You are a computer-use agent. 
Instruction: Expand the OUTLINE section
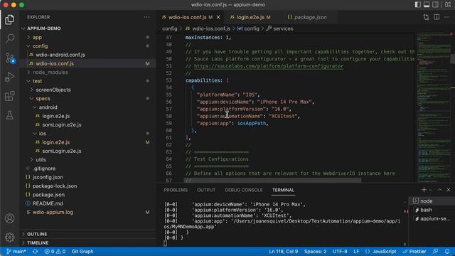[88, 234]
